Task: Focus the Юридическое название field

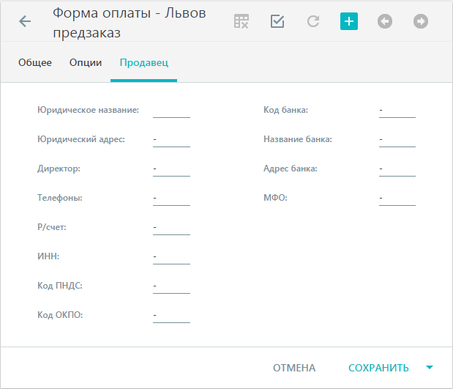Action: 171,111
